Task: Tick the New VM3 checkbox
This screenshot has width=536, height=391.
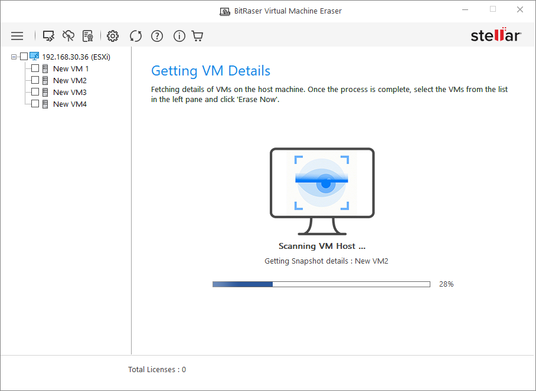Action: click(35, 92)
